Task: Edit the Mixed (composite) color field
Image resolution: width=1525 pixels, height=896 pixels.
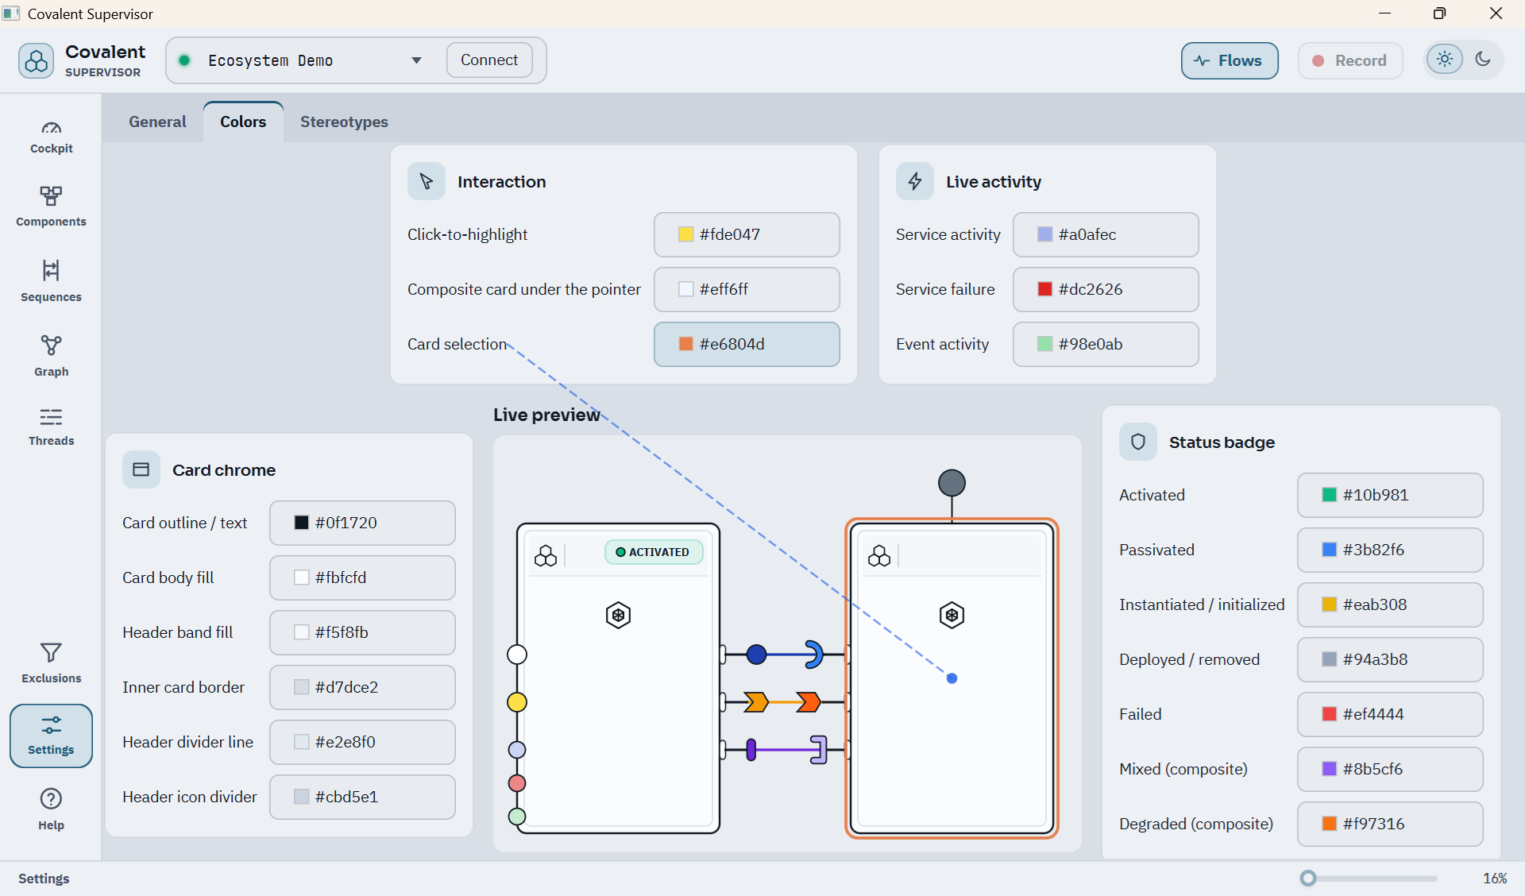Action: [1390, 769]
